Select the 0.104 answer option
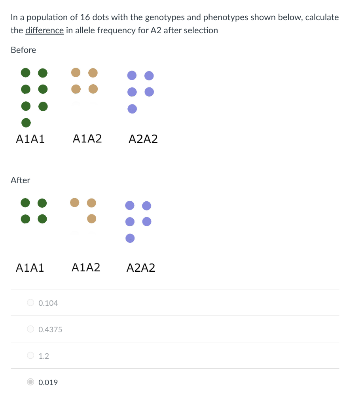The image size is (345, 405). pyautogui.click(x=30, y=302)
